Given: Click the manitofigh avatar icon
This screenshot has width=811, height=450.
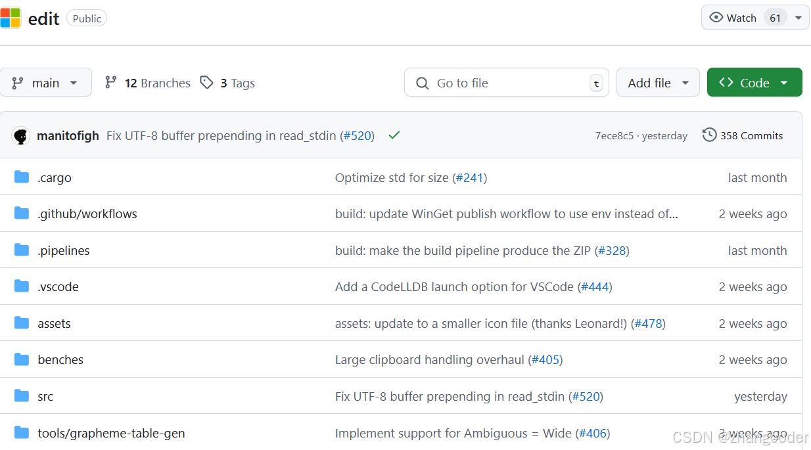Looking at the screenshot, I should click(x=21, y=136).
